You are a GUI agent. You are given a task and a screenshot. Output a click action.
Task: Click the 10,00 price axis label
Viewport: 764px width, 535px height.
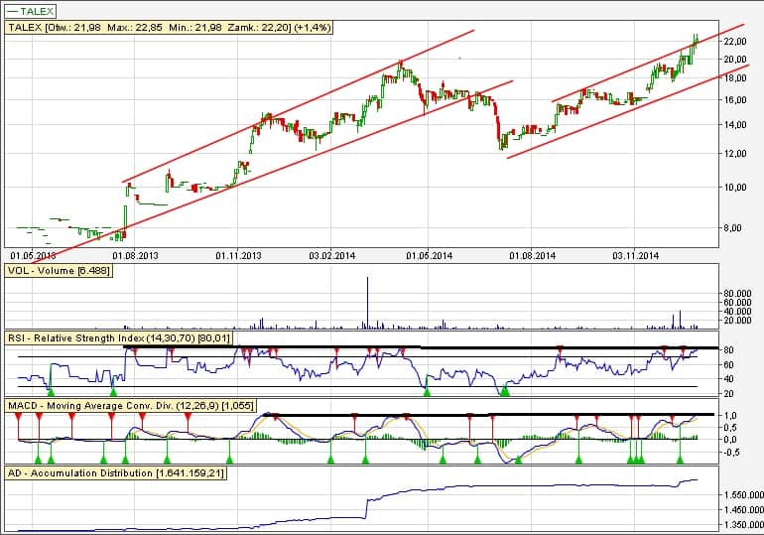pyautogui.click(x=735, y=187)
